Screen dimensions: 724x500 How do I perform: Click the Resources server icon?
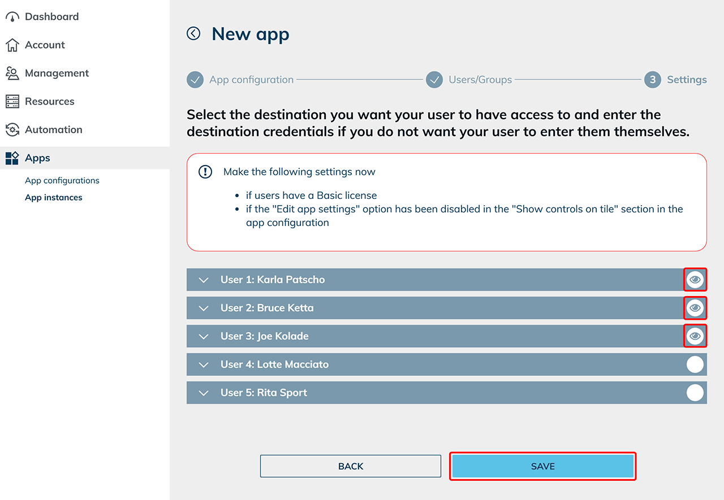tap(12, 102)
